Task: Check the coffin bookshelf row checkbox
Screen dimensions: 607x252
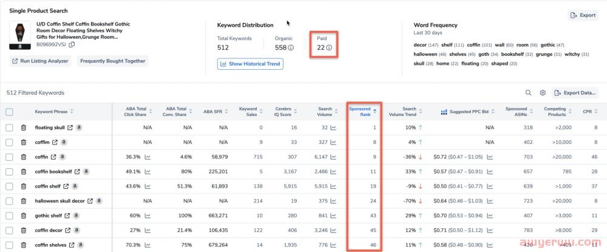Action: point(9,171)
